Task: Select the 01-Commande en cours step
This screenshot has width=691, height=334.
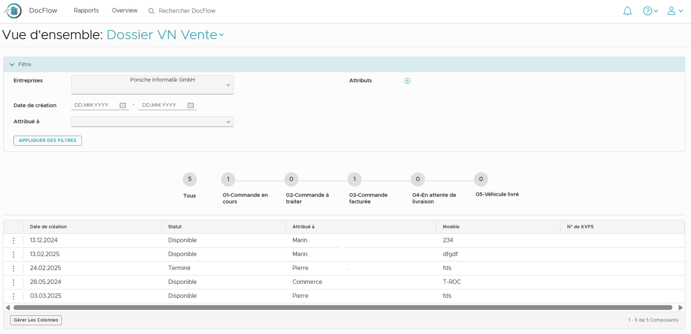Action: (228, 179)
